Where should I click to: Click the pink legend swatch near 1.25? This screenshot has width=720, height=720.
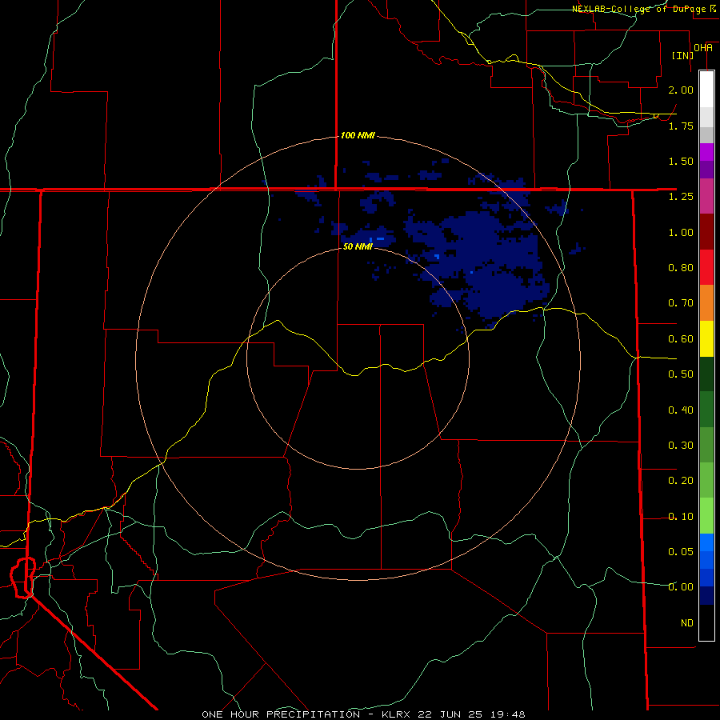point(706,196)
